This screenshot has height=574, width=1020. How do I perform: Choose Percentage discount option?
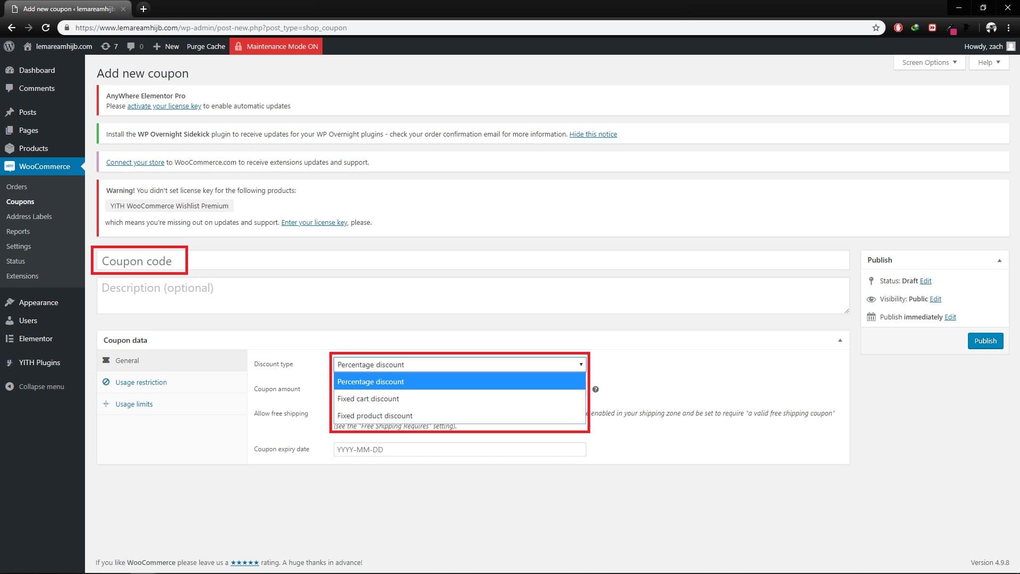(460, 382)
